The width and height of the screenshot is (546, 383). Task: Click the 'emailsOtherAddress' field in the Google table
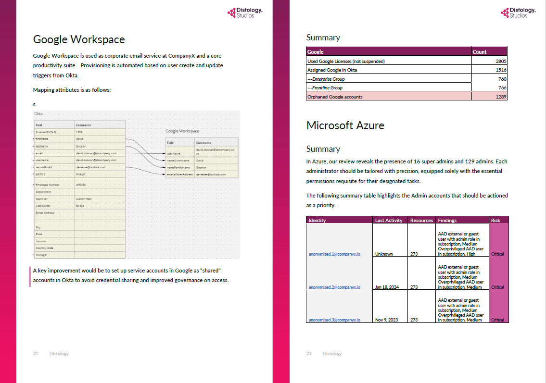point(180,174)
